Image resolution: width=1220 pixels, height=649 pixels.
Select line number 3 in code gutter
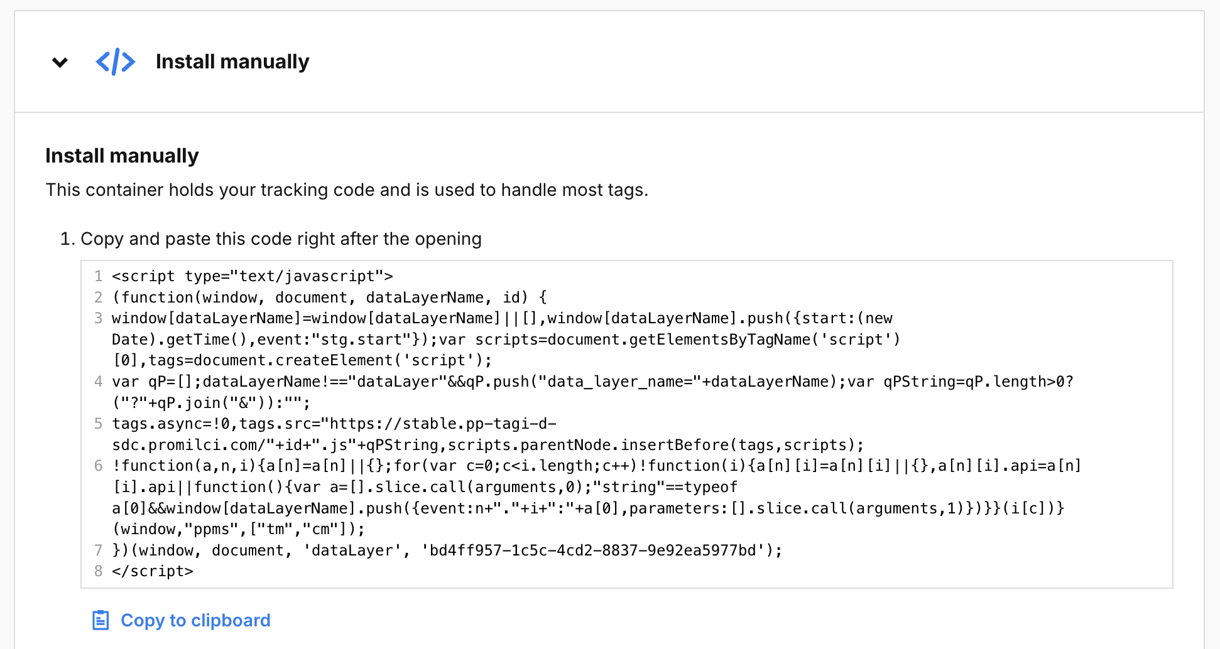coord(99,318)
